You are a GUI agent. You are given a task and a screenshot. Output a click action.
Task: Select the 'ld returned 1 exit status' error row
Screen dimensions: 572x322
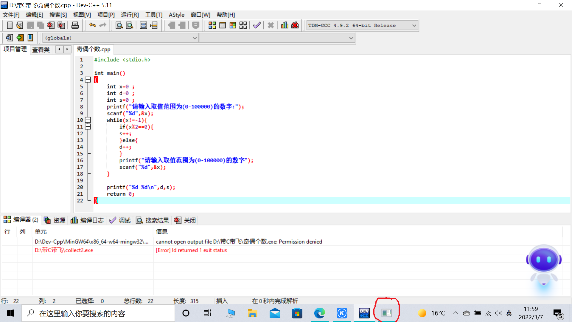pos(282,250)
